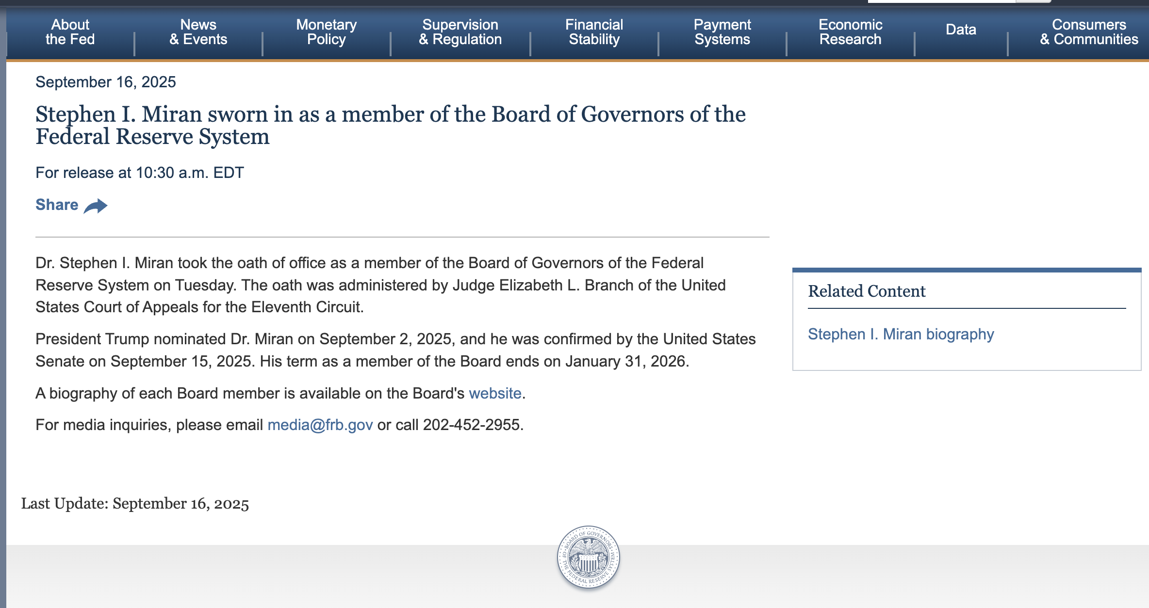Go to Supervision & Regulation section

pyautogui.click(x=460, y=32)
